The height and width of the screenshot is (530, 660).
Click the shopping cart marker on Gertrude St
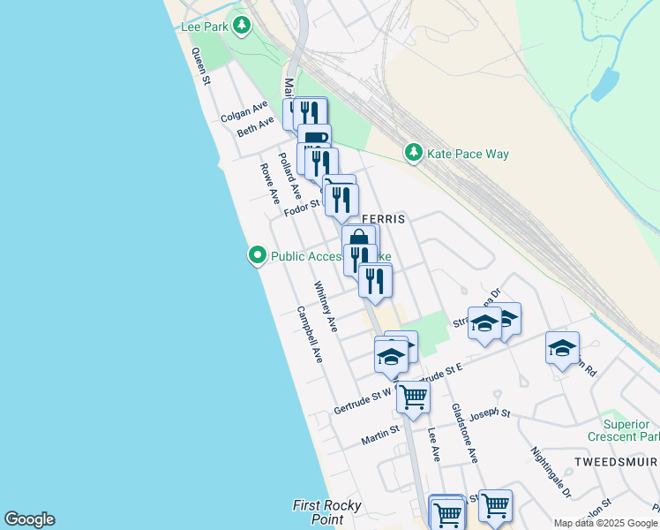click(x=413, y=397)
